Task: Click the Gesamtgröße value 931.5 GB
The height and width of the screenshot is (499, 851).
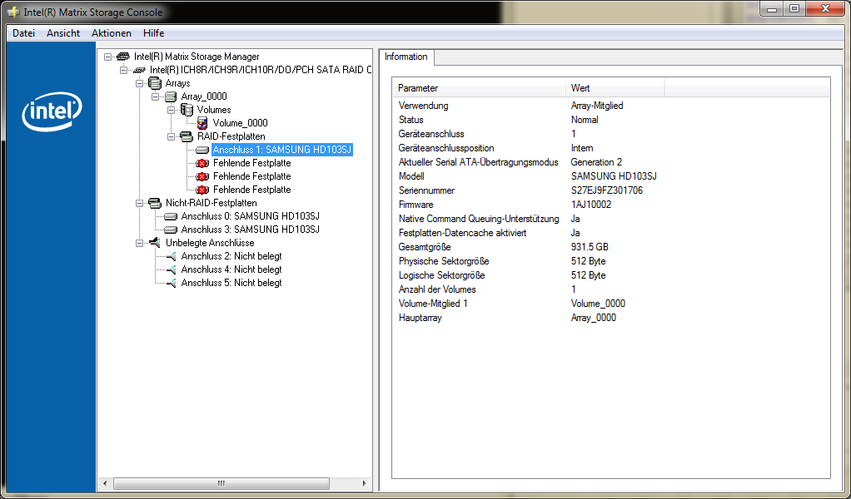Action: pyautogui.click(x=590, y=247)
